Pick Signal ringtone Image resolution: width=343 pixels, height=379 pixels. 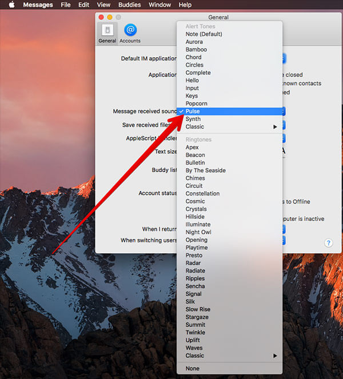click(229, 294)
